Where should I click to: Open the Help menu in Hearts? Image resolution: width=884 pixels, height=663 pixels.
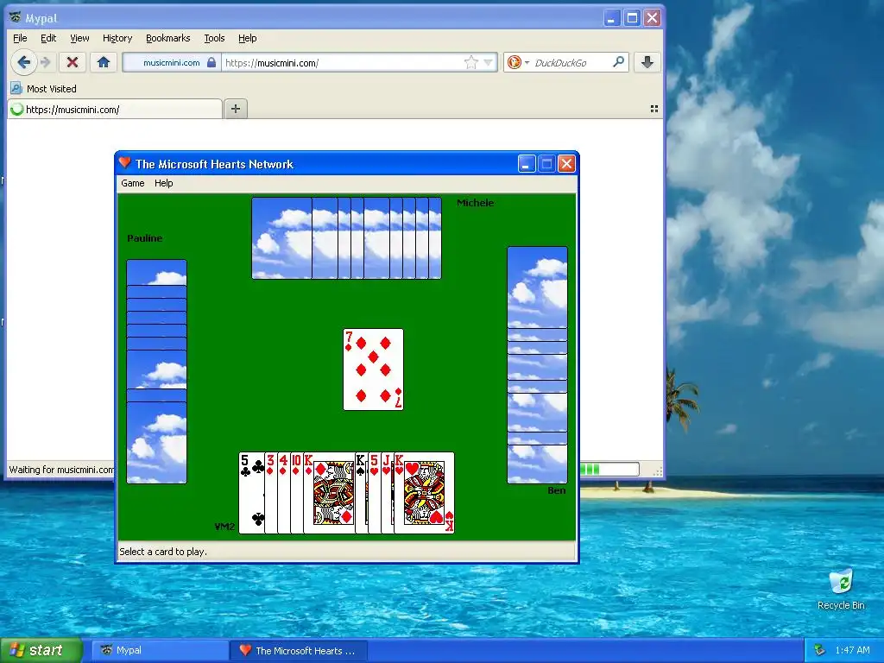[163, 183]
